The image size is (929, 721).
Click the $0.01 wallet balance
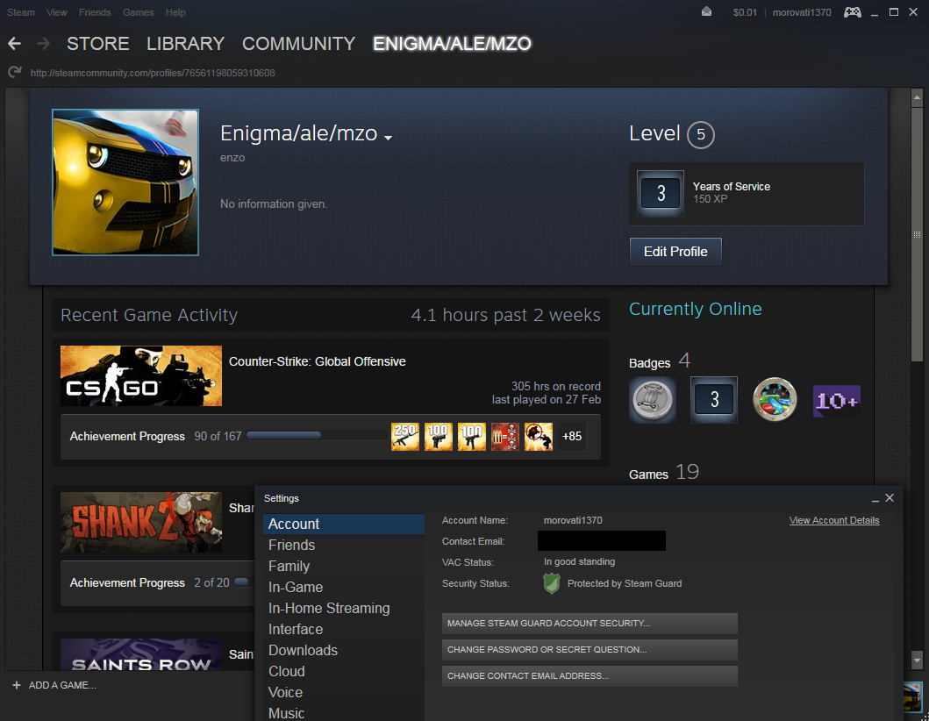tap(745, 12)
